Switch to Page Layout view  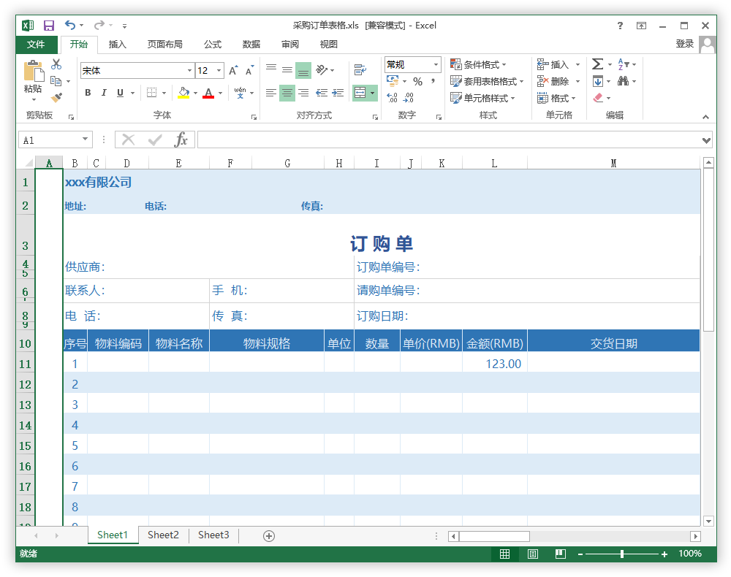point(533,554)
